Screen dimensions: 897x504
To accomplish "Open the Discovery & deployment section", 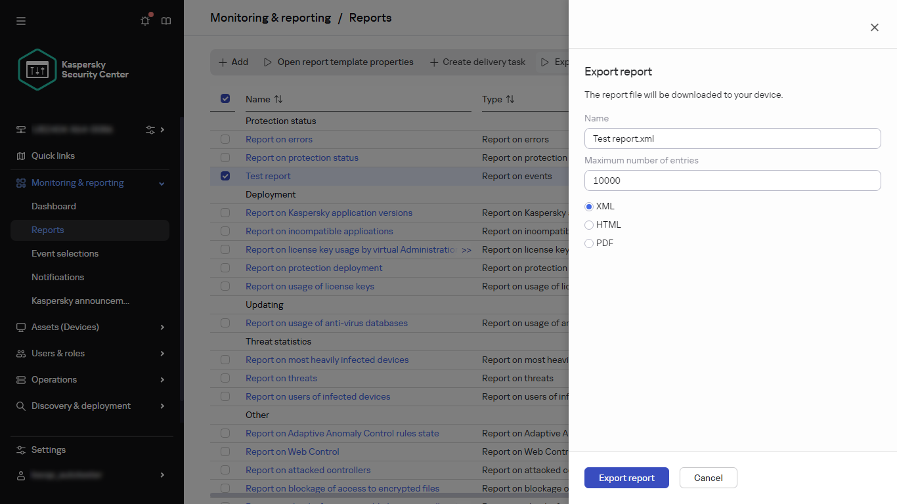I will point(81,406).
